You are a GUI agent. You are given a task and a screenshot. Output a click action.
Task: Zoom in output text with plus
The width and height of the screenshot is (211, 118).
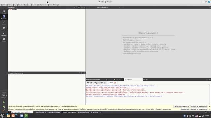tap(144, 79)
